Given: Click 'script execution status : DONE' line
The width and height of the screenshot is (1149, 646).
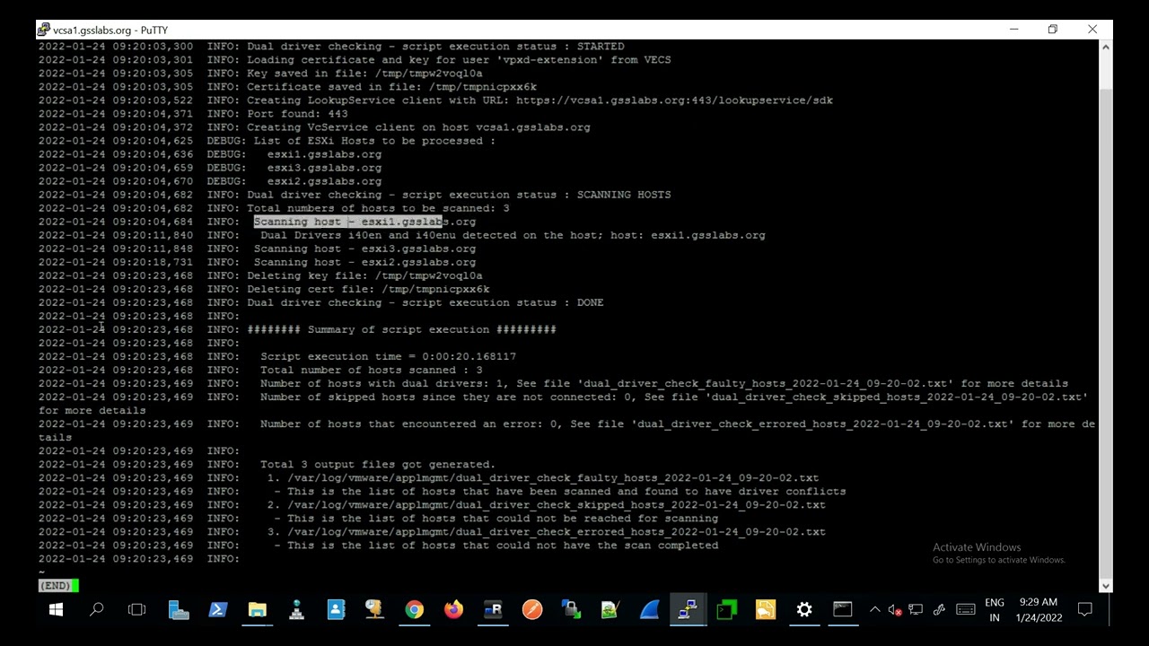Looking at the screenshot, I should coord(425,302).
